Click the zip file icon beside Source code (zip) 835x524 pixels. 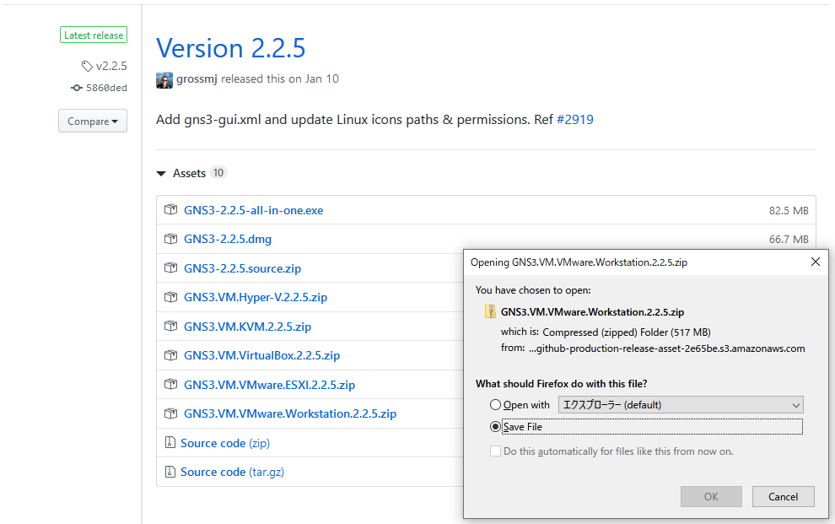point(170,442)
